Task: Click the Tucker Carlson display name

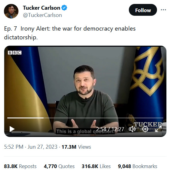Action: pyautogui.click(x=41, y=8)
